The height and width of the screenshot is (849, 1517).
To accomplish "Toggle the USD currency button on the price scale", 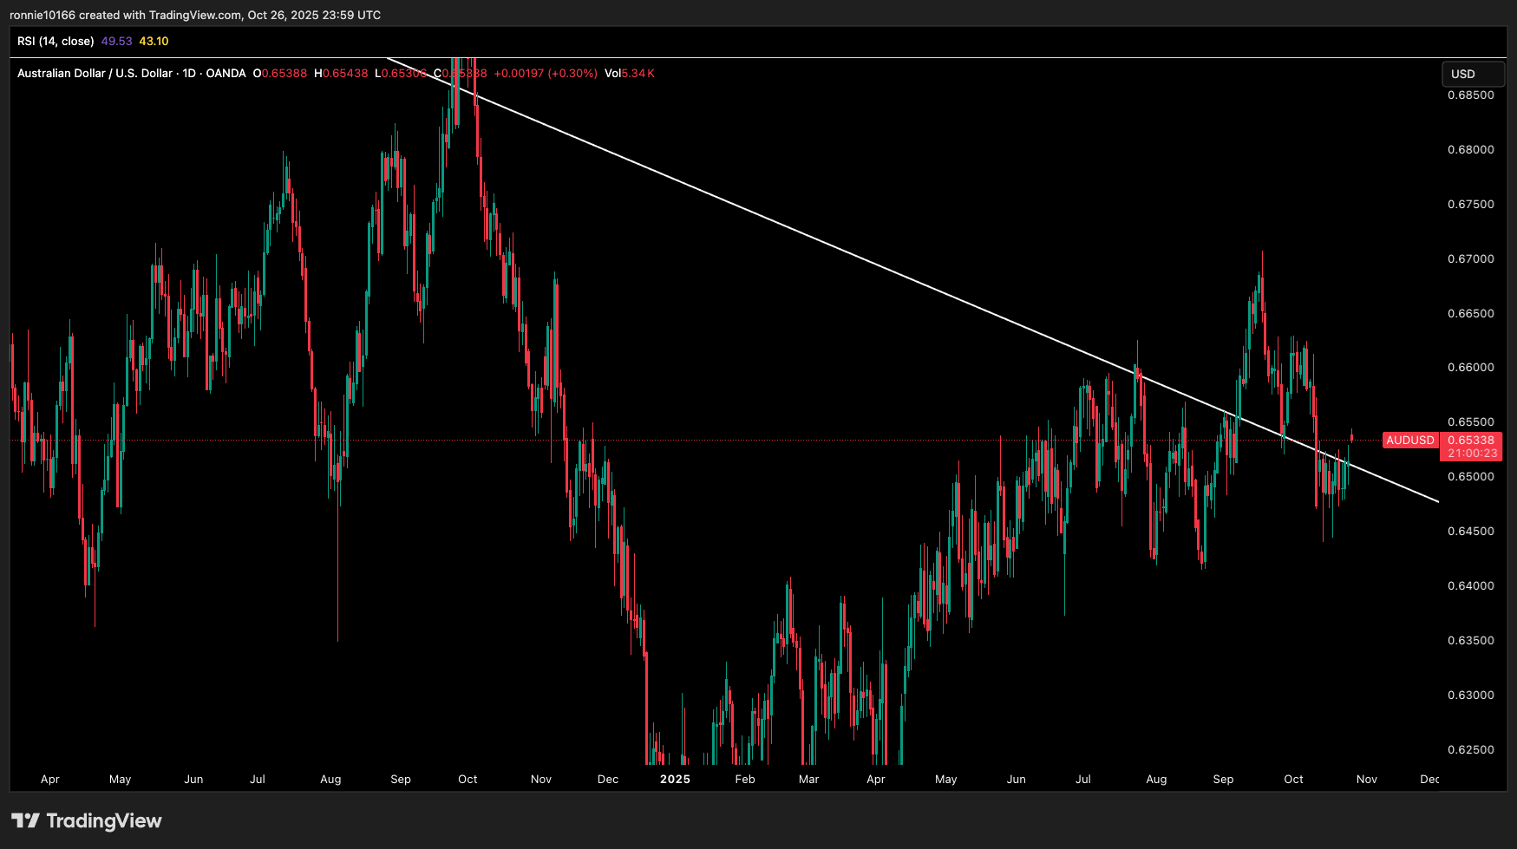I will click(1472, 75).
